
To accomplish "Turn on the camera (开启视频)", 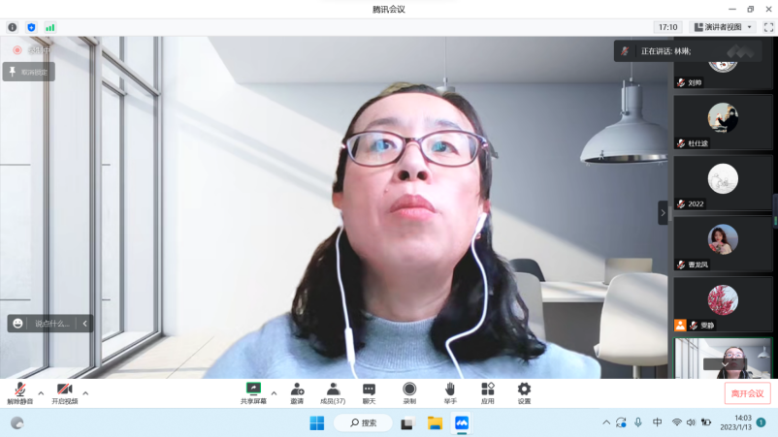I will tap(64, 392).
